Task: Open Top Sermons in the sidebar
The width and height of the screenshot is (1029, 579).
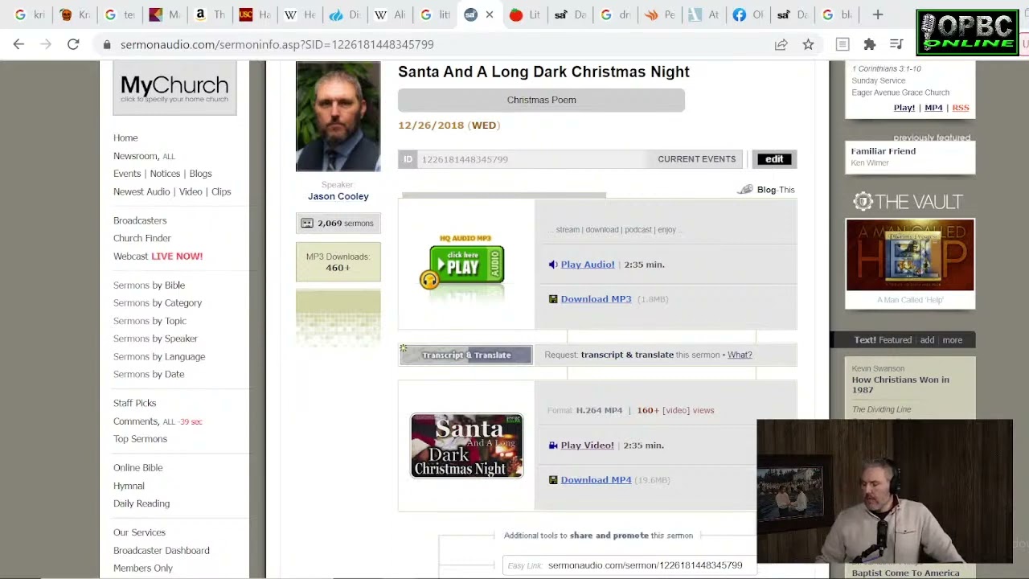Action: [x=140, y=439]
